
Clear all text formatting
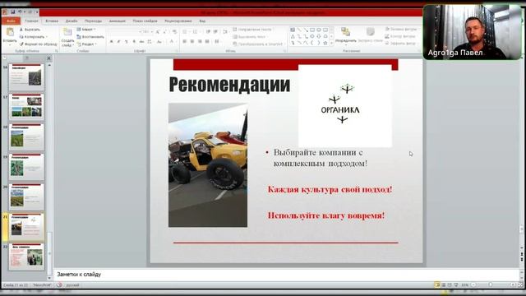tap(174, 32)
